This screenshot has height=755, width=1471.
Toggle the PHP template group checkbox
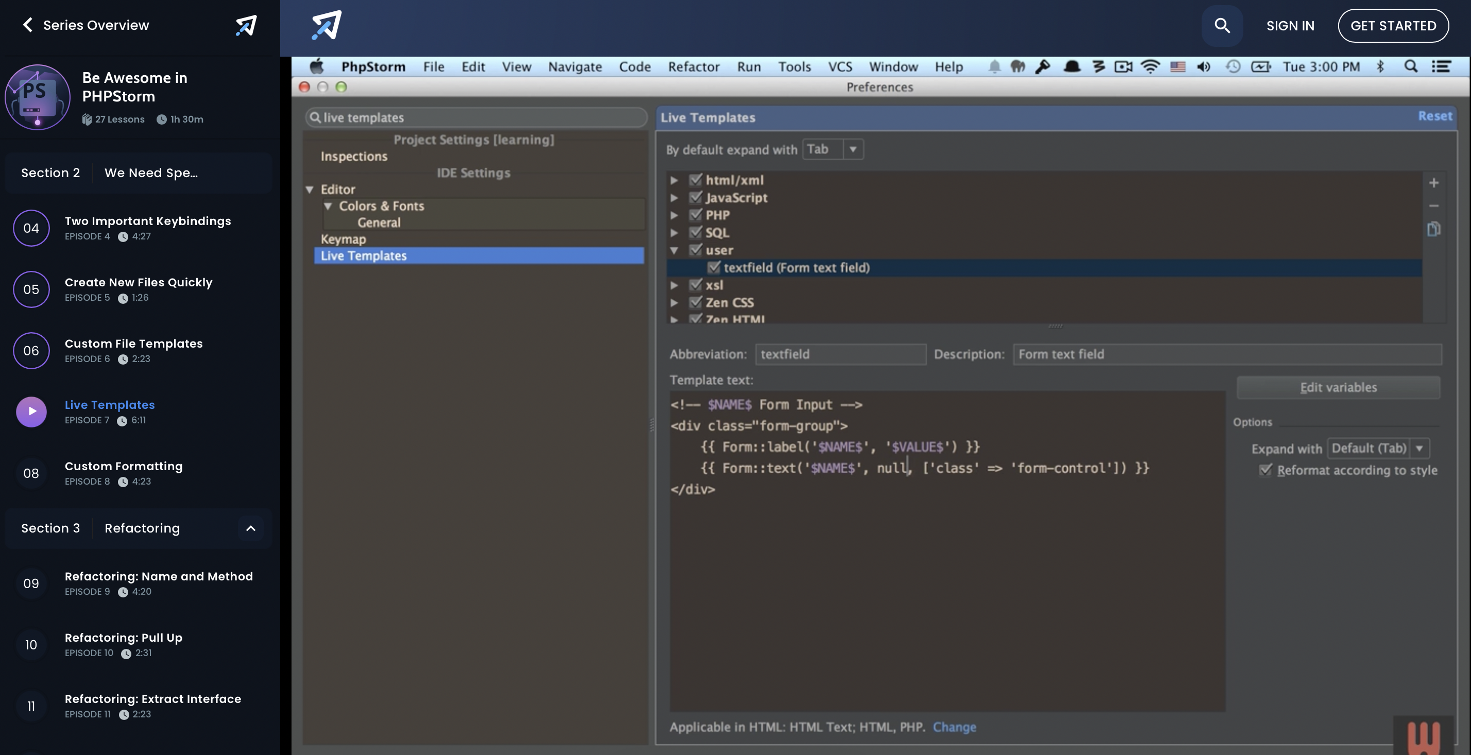pos(695,215)
